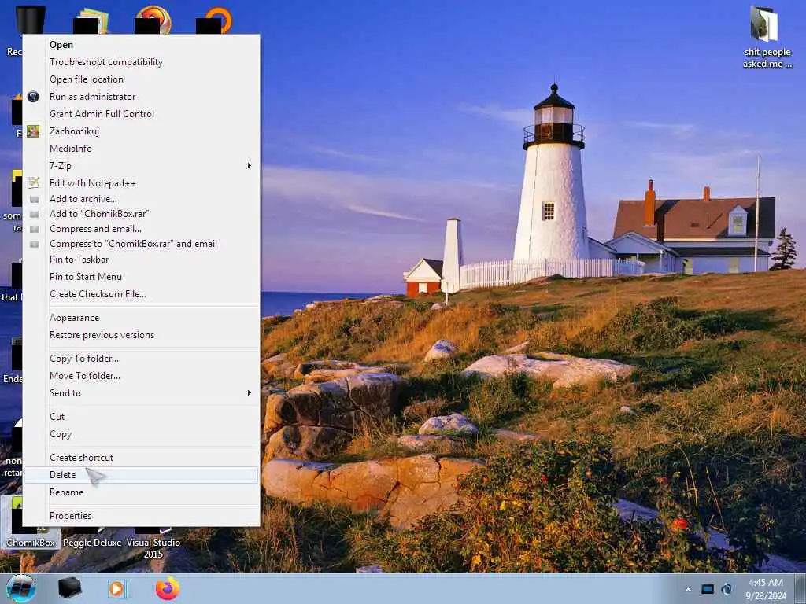
Task: Select the Peggle Deluxe desktop icon
Action: pyautogui.click(x=92, y=536)
